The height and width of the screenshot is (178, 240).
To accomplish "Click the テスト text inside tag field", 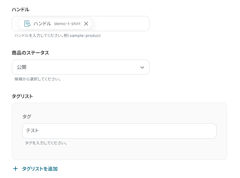I will [32, 131].
